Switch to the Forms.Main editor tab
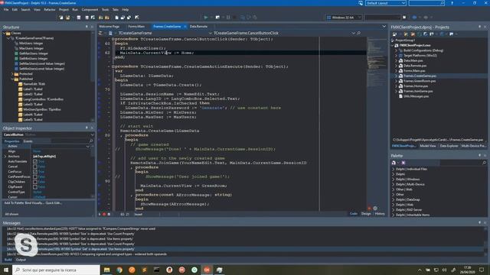This screenshot has width=490, height=275. 136,27
